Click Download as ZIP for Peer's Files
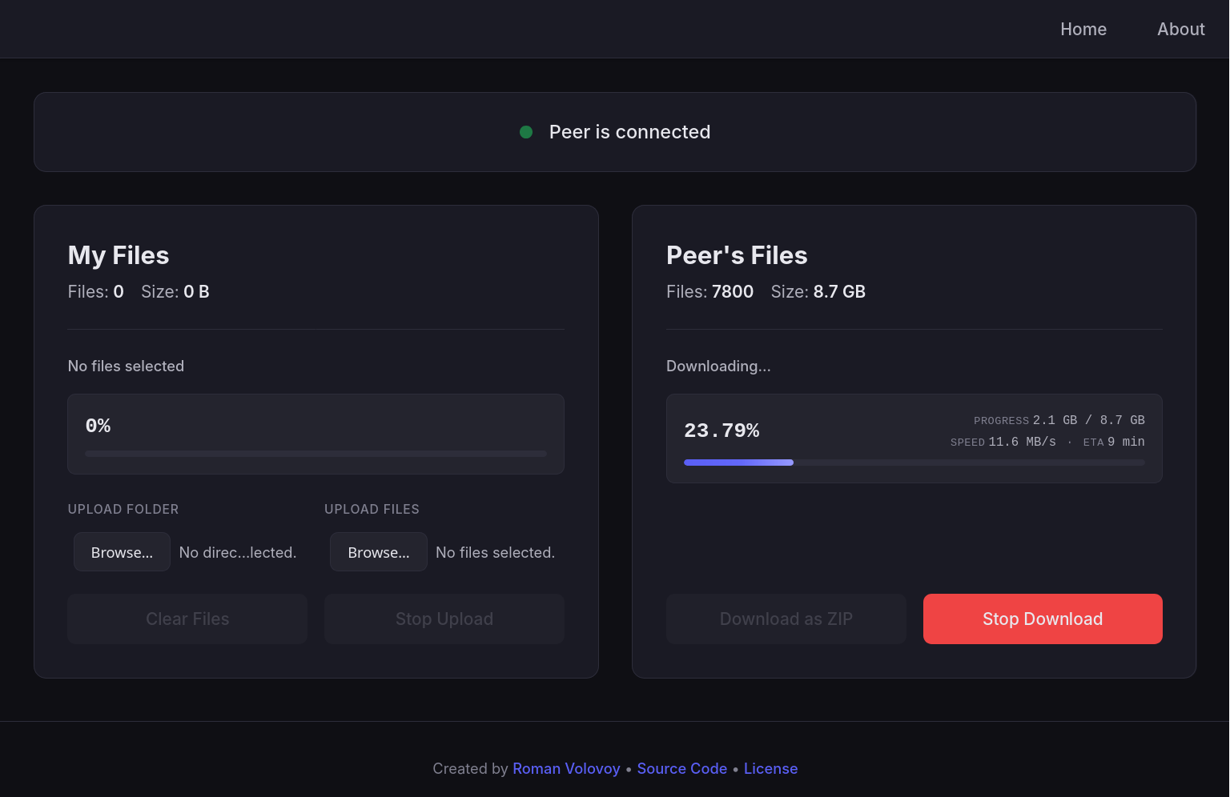 (x=786, y=619)
